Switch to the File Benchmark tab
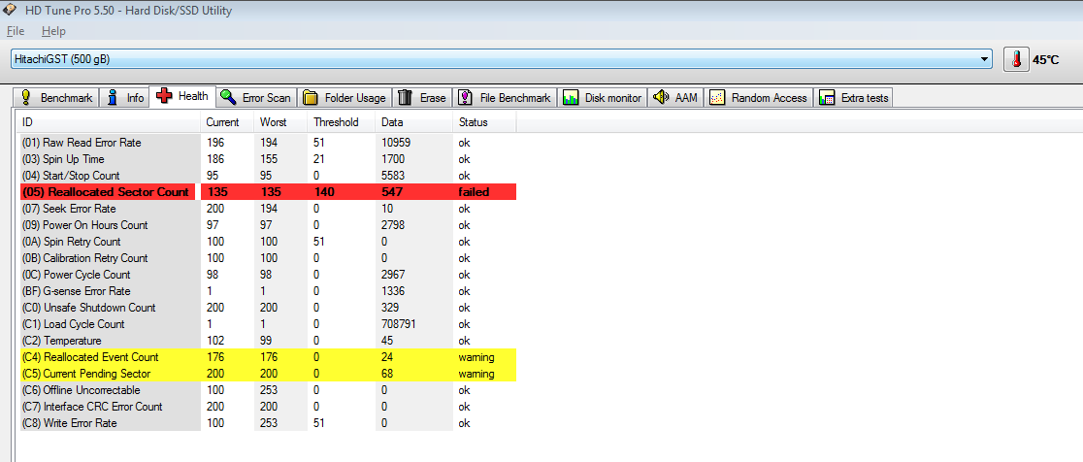 click(506, 97)
